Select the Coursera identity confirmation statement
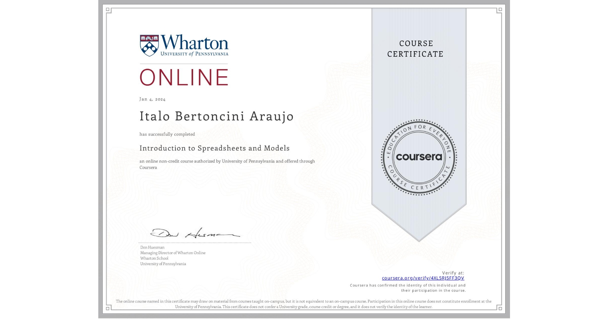 407,288
